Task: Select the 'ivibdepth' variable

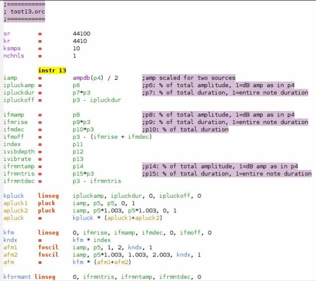Action: (19, 151)
